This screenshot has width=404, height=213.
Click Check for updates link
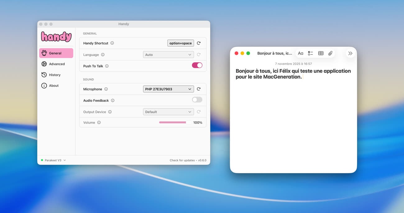coord(182,160)
